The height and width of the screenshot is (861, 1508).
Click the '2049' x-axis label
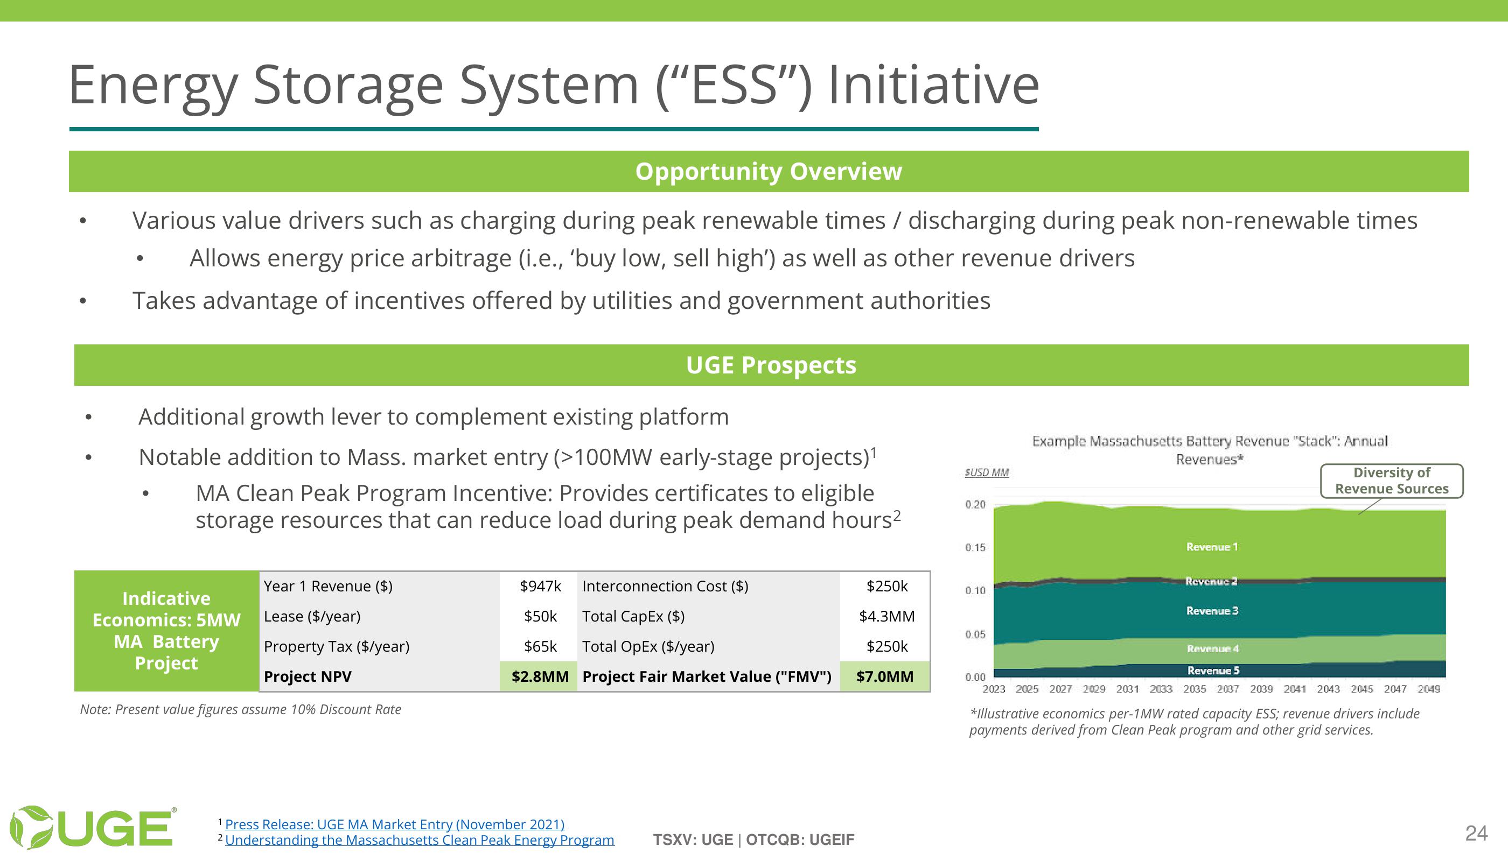click(1429, 689)
